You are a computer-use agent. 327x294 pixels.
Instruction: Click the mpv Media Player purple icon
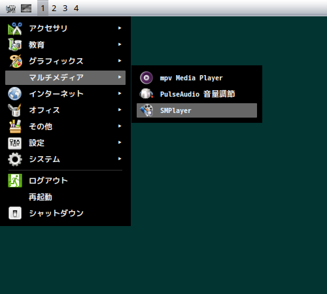[146, 78]
